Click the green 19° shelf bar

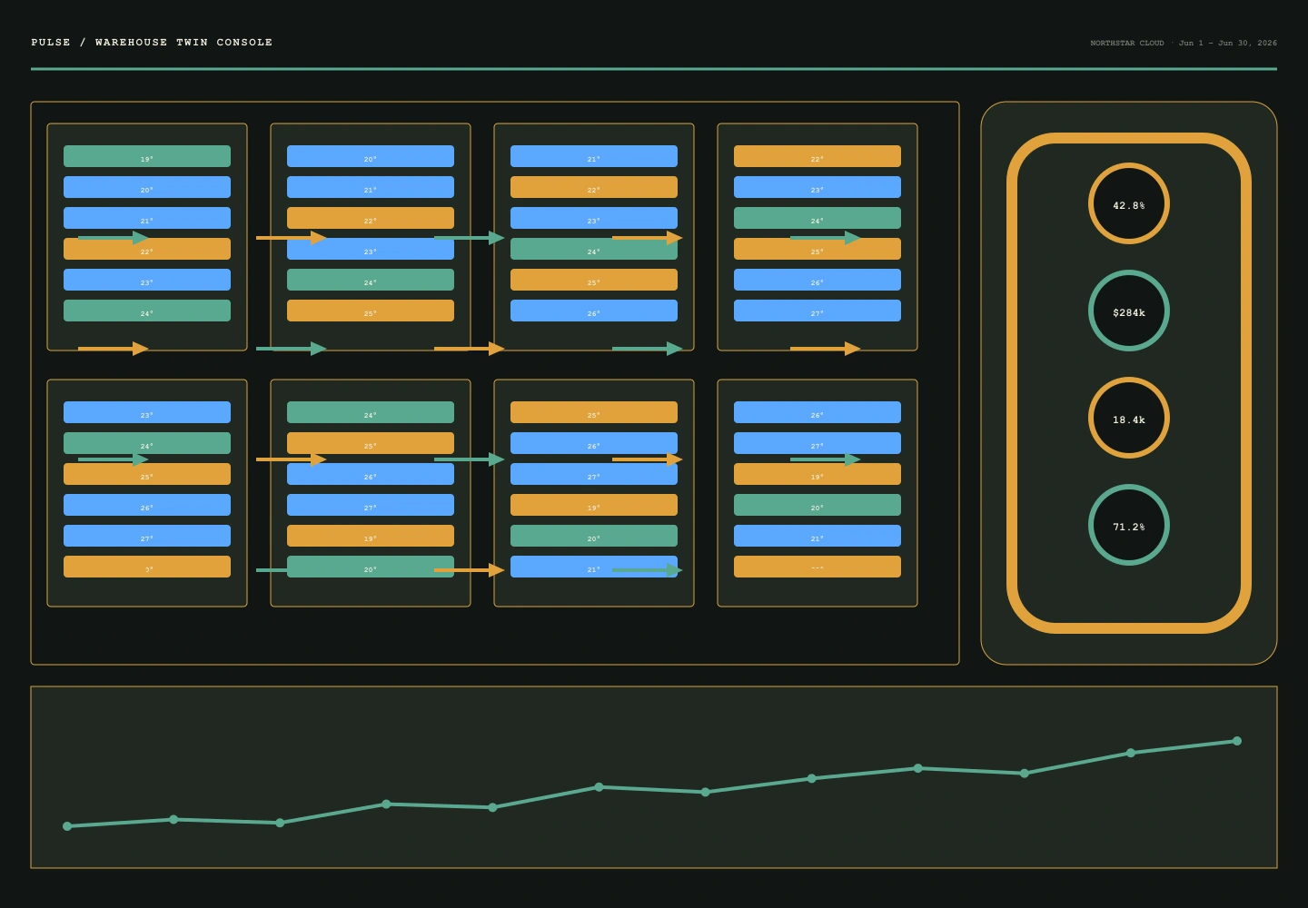147,156
